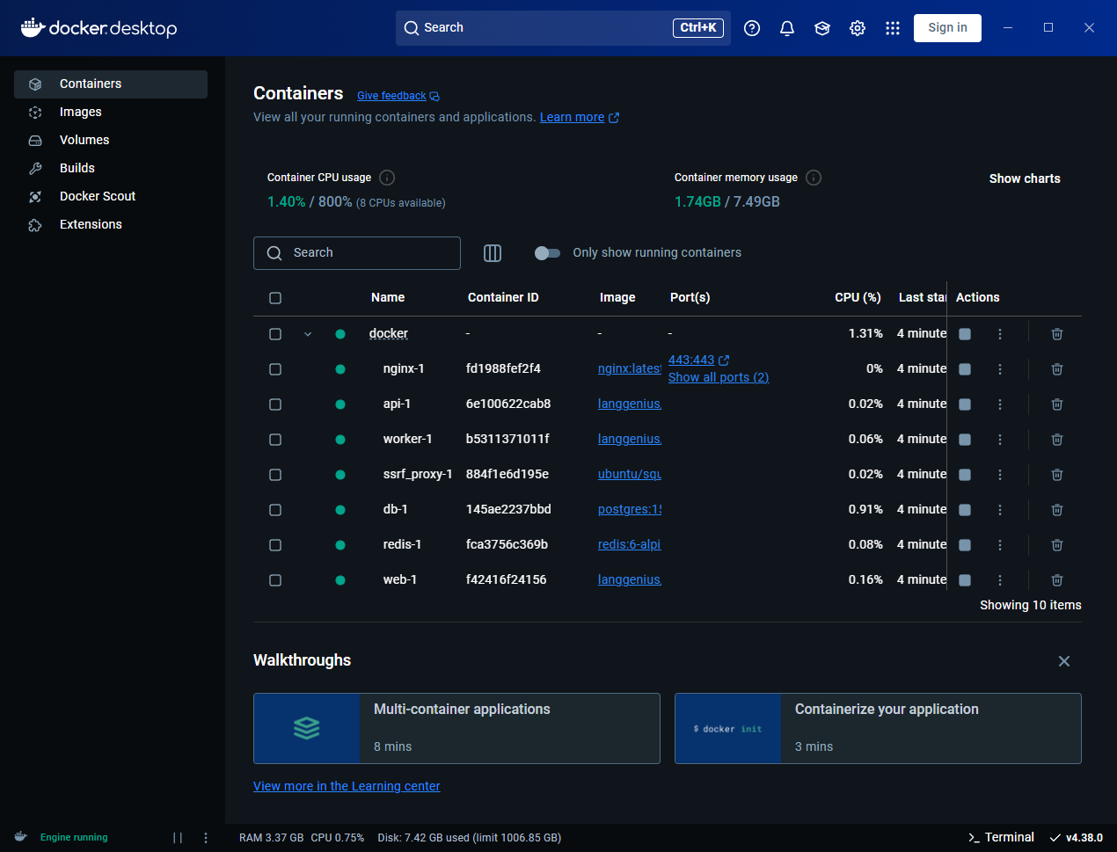Screen dimensions: 1117x852
Task: Open Settings gear icon in header
Action: [858, 28]
